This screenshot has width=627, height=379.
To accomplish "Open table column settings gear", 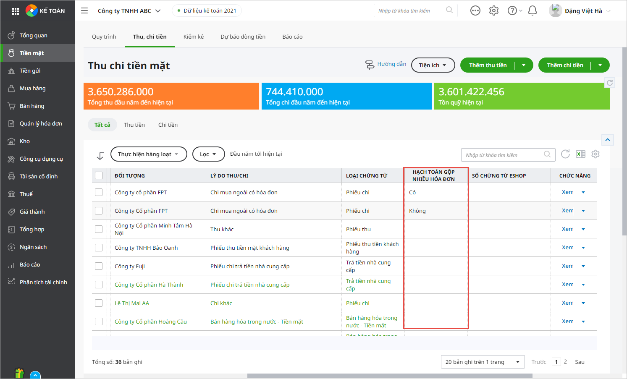I will click(595, 154).
